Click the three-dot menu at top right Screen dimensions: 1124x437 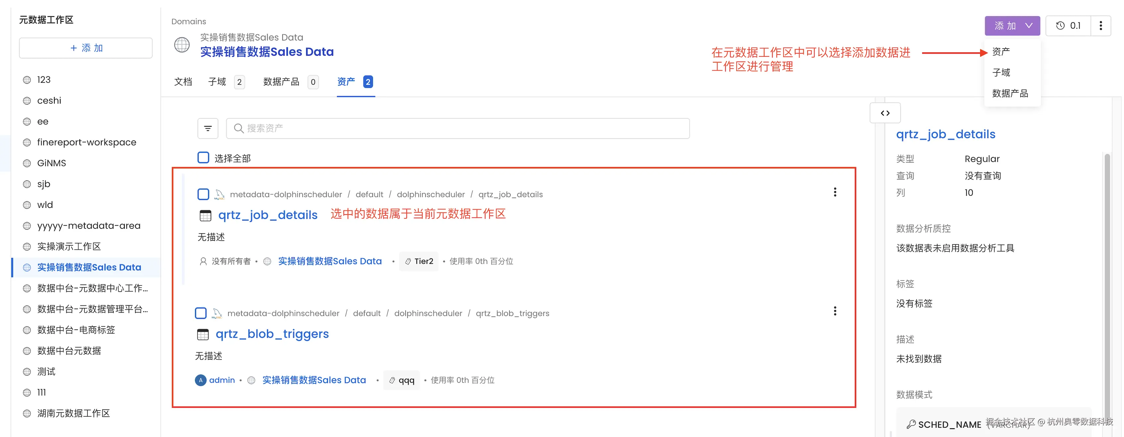[x=1101, y=25]
